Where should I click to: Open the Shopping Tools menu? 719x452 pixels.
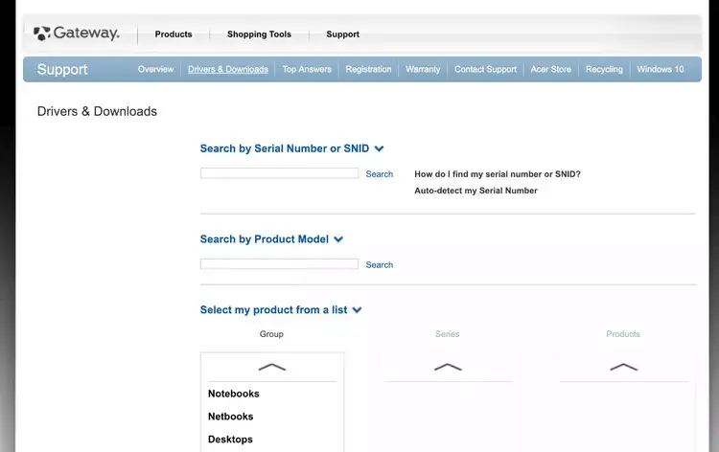click(259, 34)
